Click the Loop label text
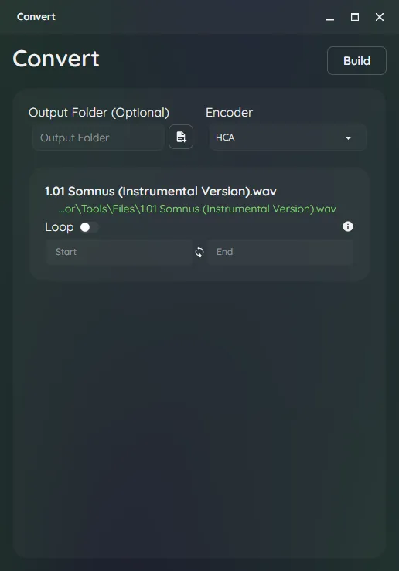This screenshot has height=571, width=399. pyautogui.click(x=60, y=227)
